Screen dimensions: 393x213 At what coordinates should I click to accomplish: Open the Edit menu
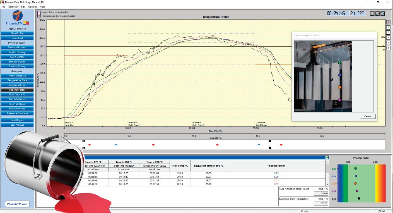coord(23,7)
